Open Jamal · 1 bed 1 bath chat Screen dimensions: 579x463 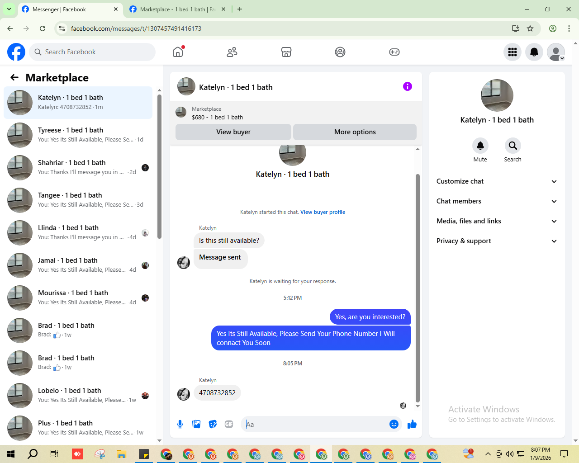point(78,265)
